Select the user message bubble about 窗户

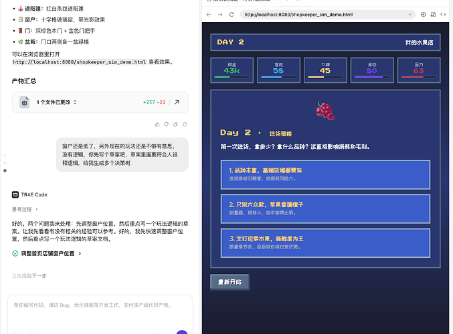point(122,154)
